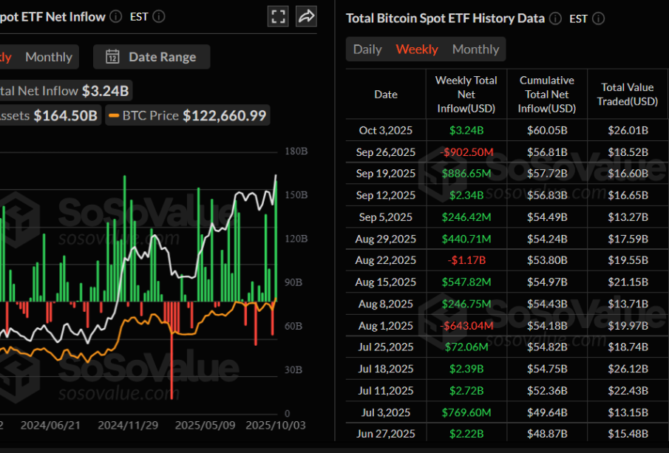The height and width of the screenshot is (453, 669).
Task: Click Cumulative Total Net Inflow column header
Action: pyautogui.click(x=547, y=95)
